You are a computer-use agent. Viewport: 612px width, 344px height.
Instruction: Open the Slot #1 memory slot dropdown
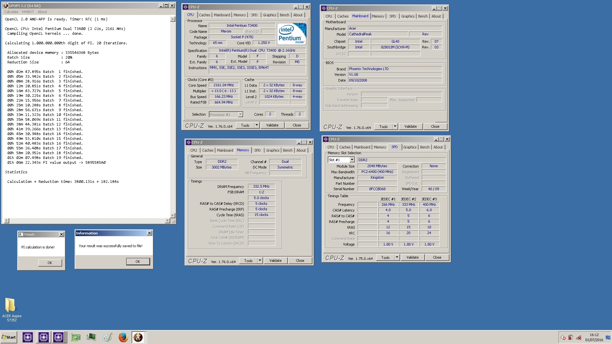pyautogui.click(x=341, y=160)
